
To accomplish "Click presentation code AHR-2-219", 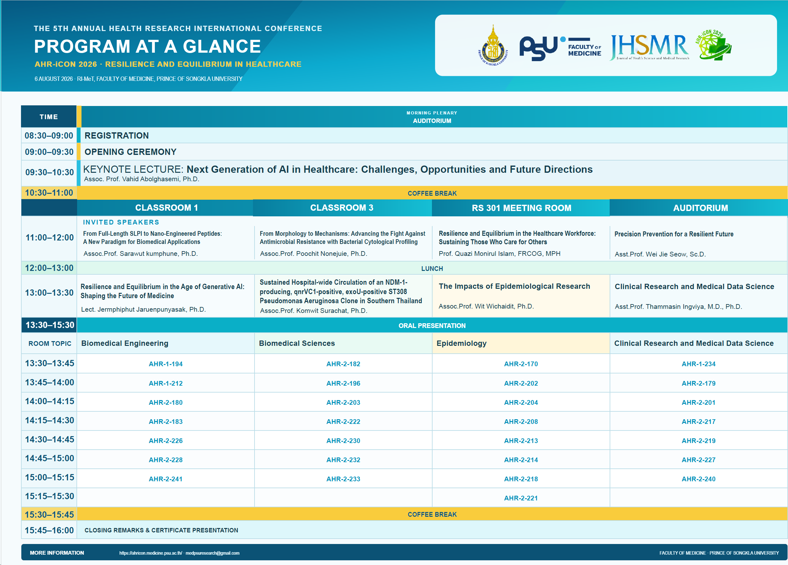I will [x=698, y=441].
